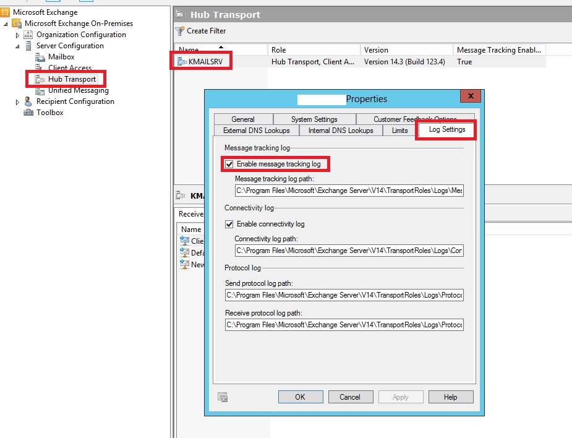Select the Unified Messaging node

coord(79,90)
